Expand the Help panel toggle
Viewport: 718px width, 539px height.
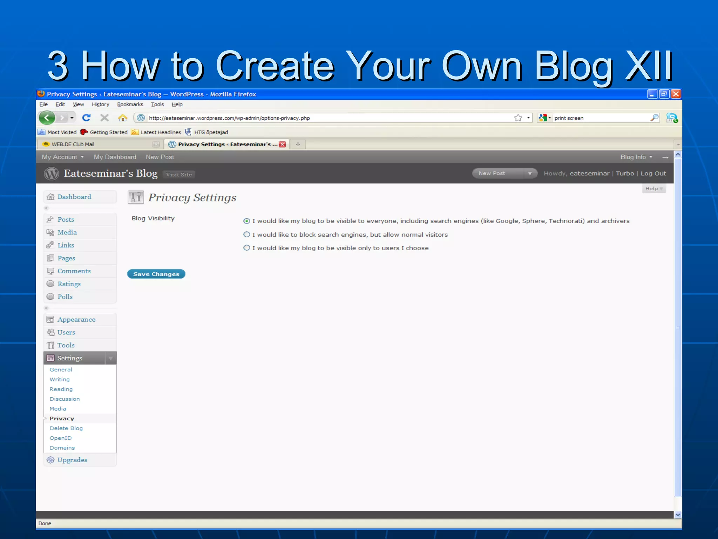click(654, 189)
